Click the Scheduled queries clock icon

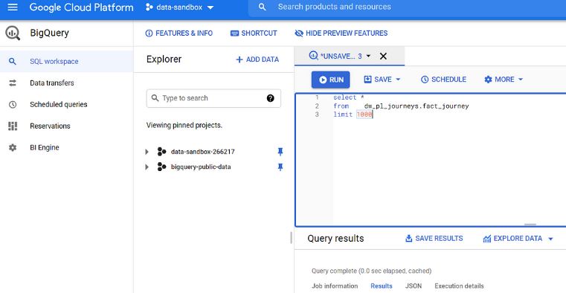click(x=13, y=105)
